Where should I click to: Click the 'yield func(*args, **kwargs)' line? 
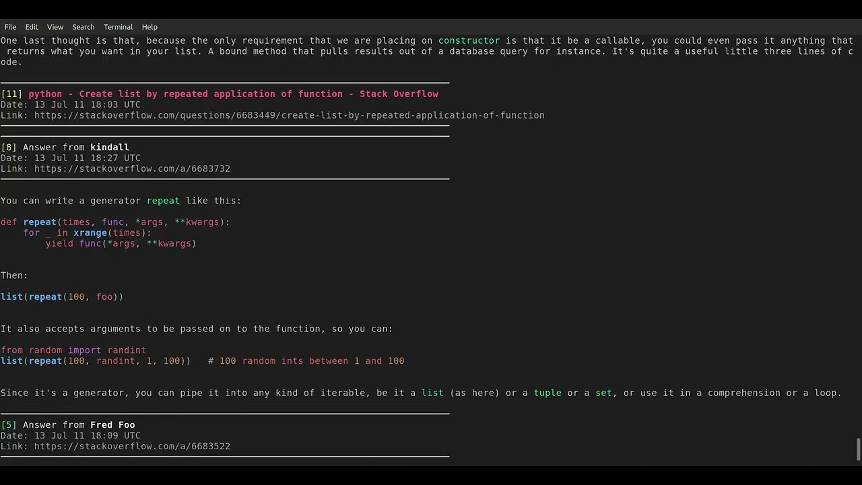pos(121,243)
